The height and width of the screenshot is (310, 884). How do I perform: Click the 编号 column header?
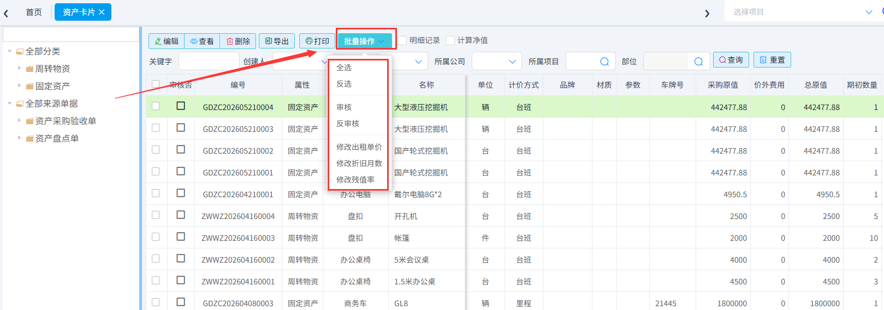(238, 85)
